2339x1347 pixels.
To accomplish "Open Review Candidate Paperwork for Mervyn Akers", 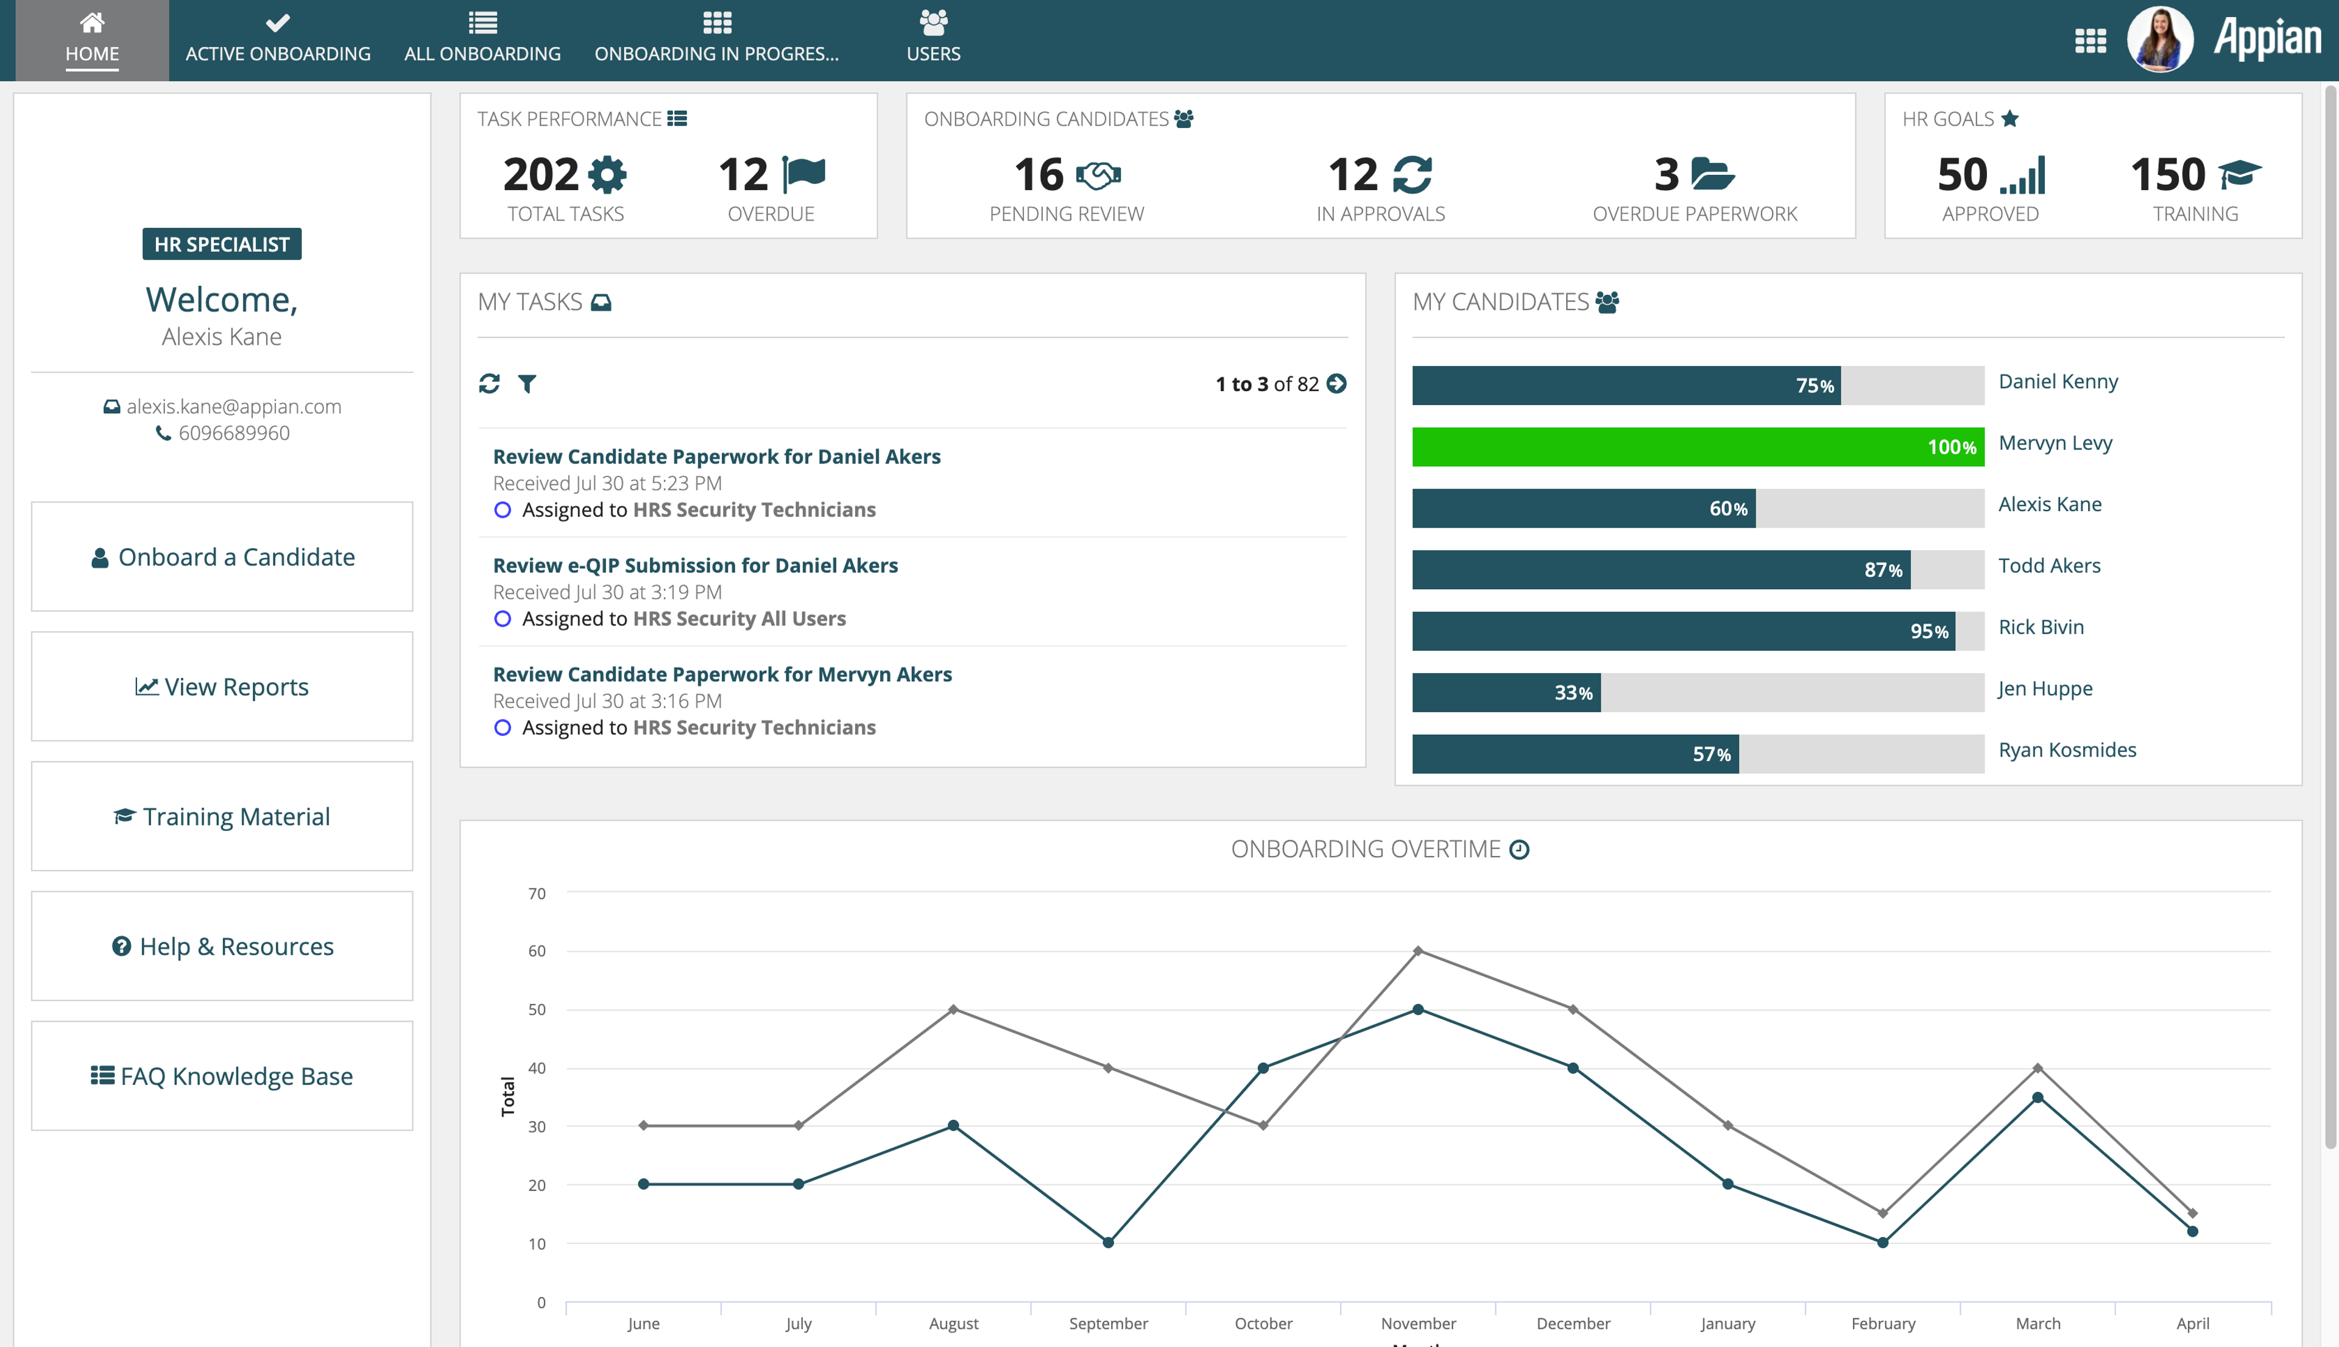I will (722, 674).
